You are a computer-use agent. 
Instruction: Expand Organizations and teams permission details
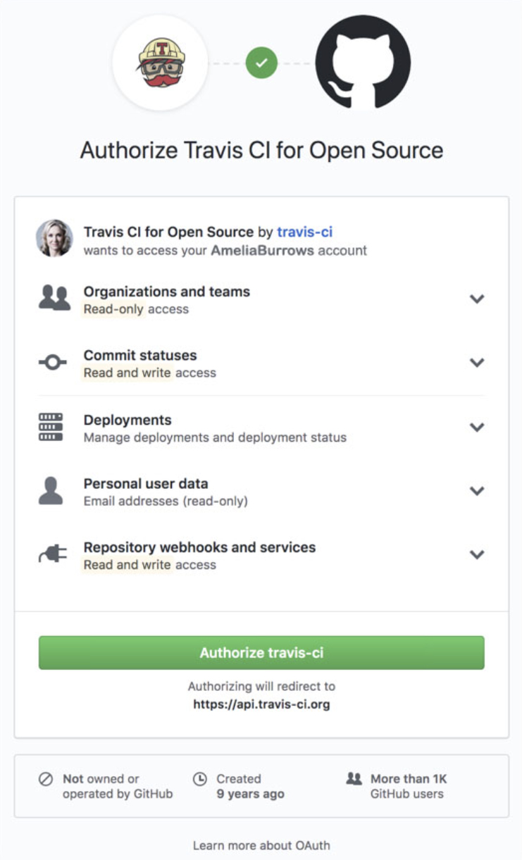coord(477,299)
